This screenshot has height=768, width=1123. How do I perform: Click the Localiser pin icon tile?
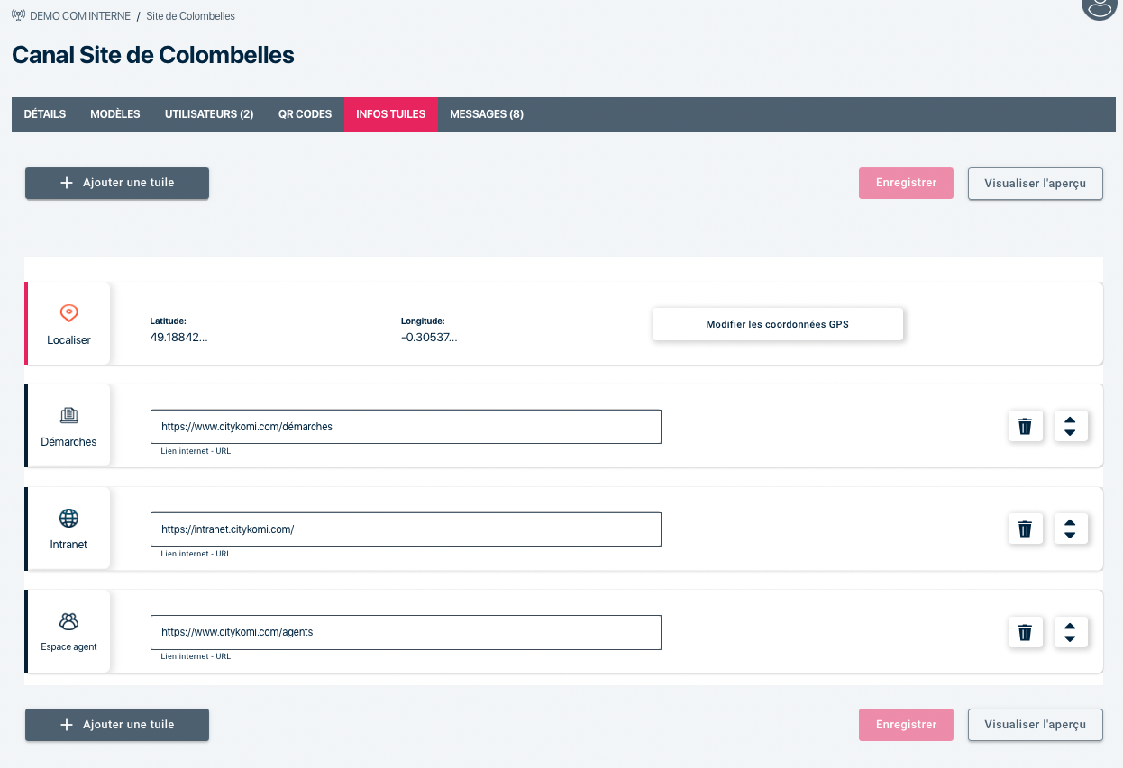[x=68, y=323]
